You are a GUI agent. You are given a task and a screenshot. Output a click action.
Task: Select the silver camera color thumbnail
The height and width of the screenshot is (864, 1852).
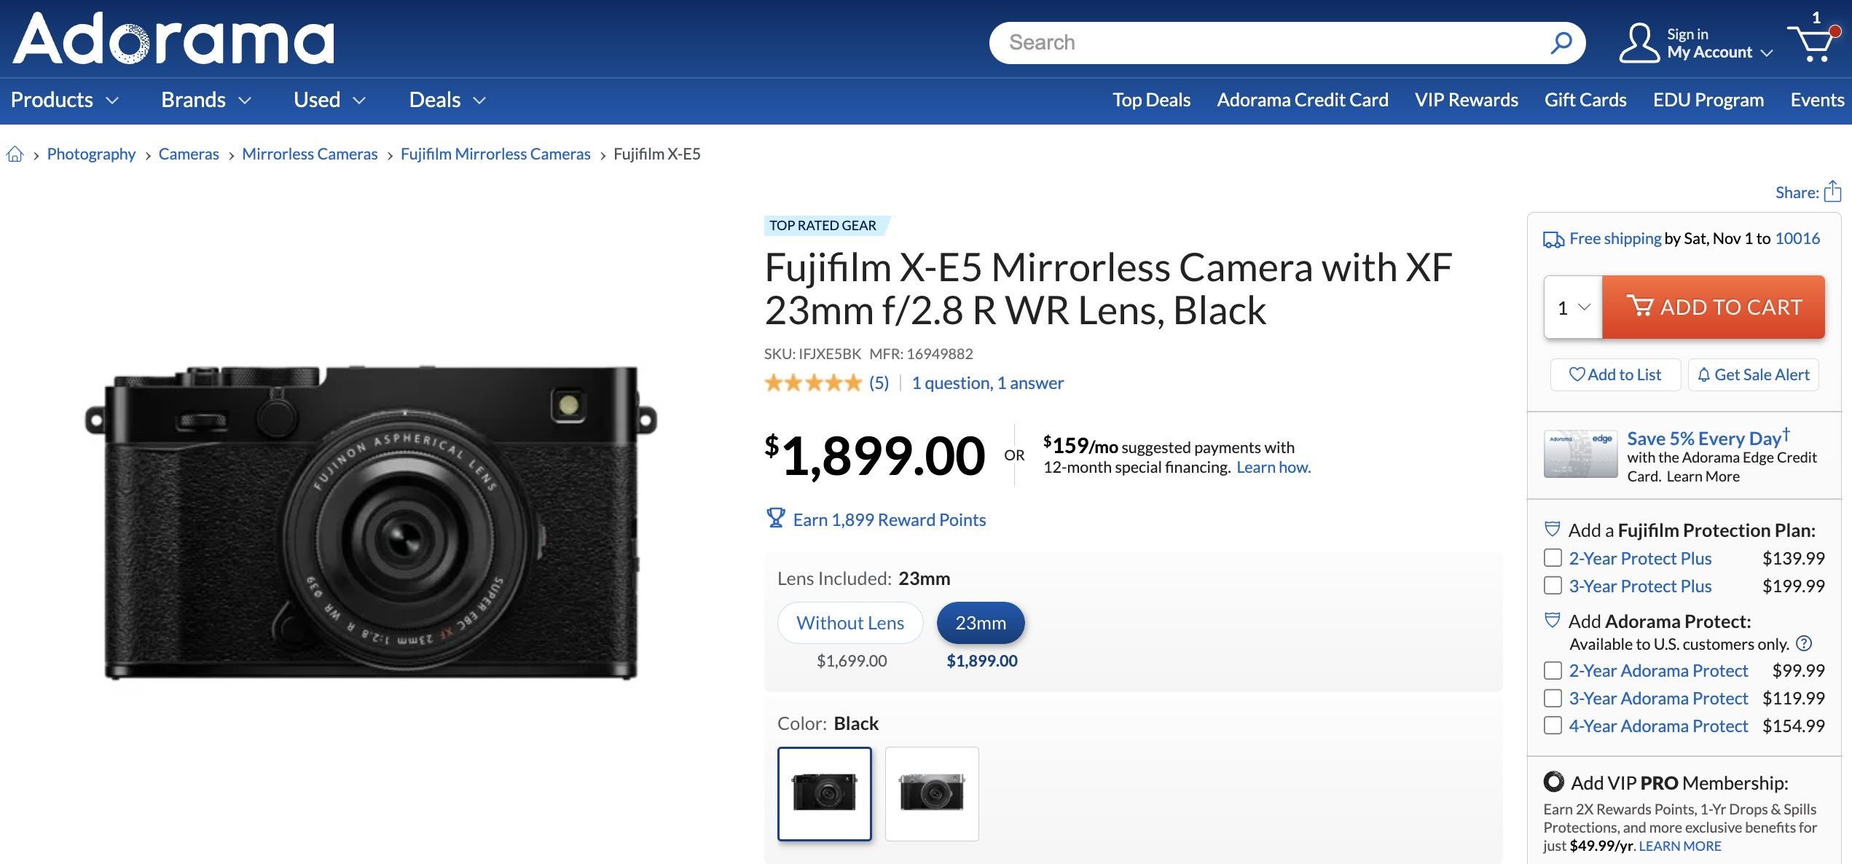(x=933, y=793)
